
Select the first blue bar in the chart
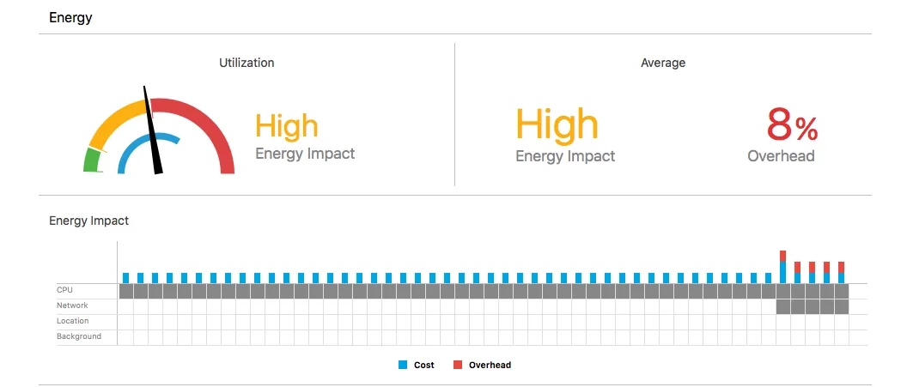click(x=126, y=278)
